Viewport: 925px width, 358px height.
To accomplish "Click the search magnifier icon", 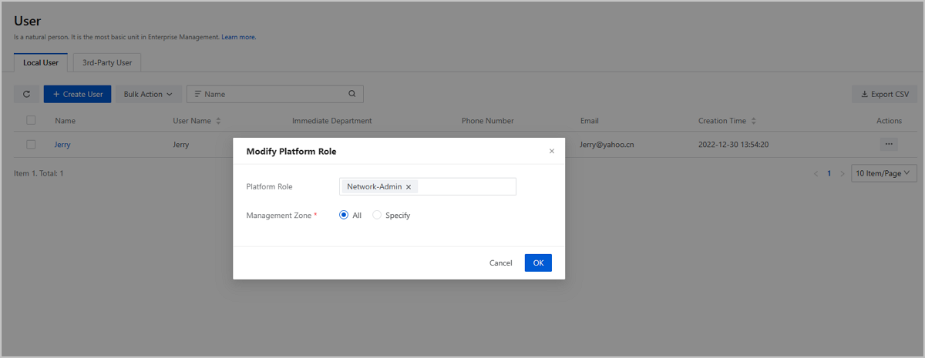I will 352,94.
